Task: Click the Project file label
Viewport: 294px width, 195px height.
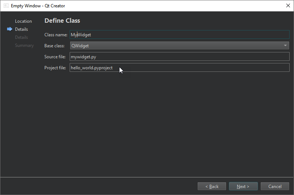Action: (55, 68)
